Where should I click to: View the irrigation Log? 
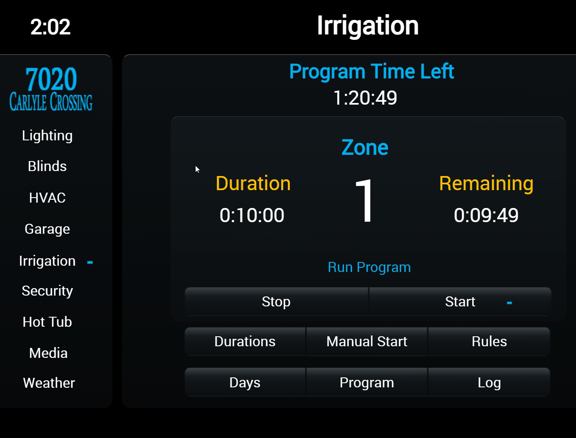(489, 382)
